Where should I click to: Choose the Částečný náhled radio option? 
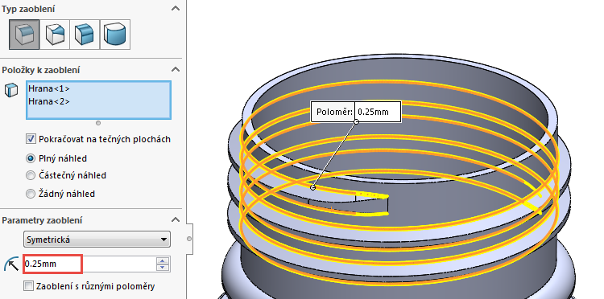[x=30, y=176]
